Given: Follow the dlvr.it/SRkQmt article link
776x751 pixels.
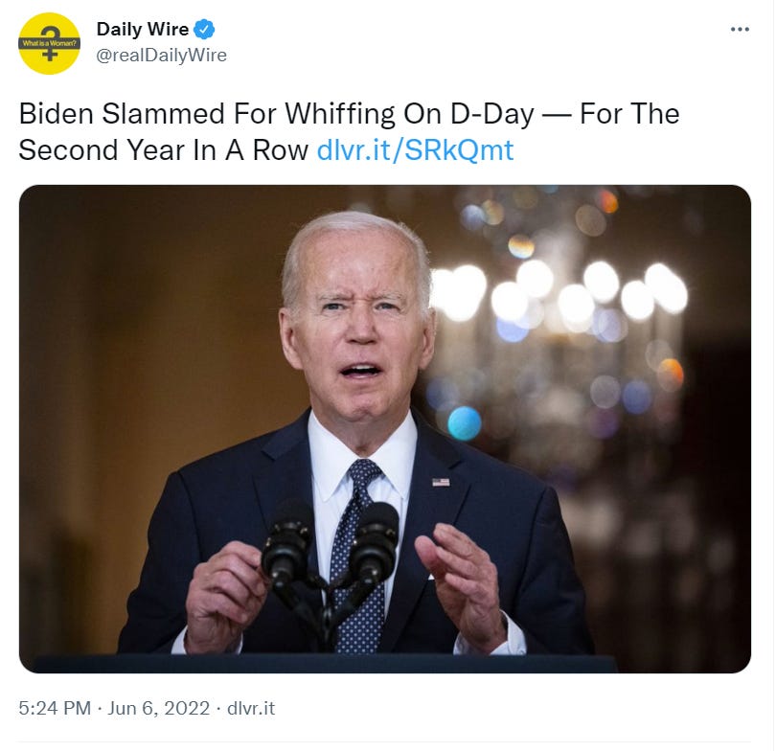Looking at the screenshot, I should click(415, 149).
